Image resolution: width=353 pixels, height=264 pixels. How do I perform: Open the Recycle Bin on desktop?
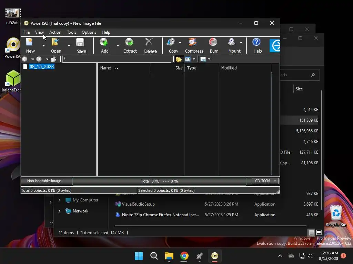336,216
